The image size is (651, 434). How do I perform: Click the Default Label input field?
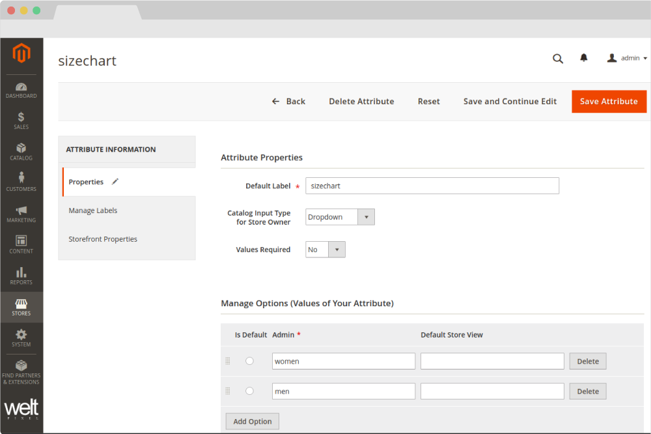point(432,186)
